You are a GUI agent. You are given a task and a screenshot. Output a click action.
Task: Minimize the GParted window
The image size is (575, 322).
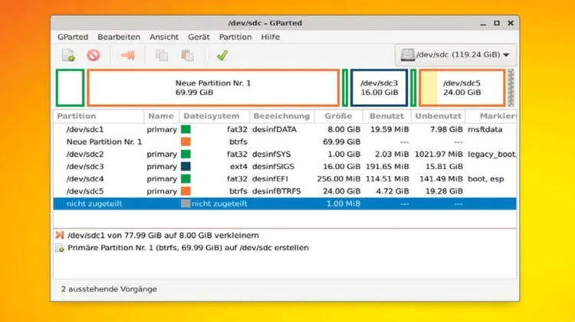coord(483,24)
